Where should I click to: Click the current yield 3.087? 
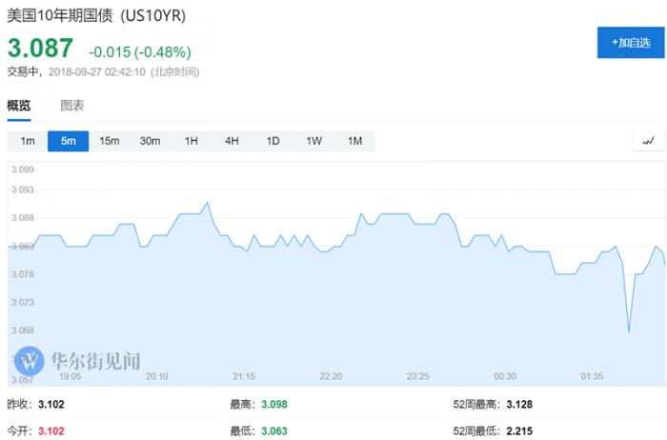tap(41, 48)
